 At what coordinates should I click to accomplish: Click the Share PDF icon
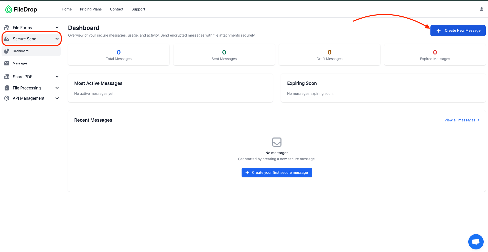[7, 77]
